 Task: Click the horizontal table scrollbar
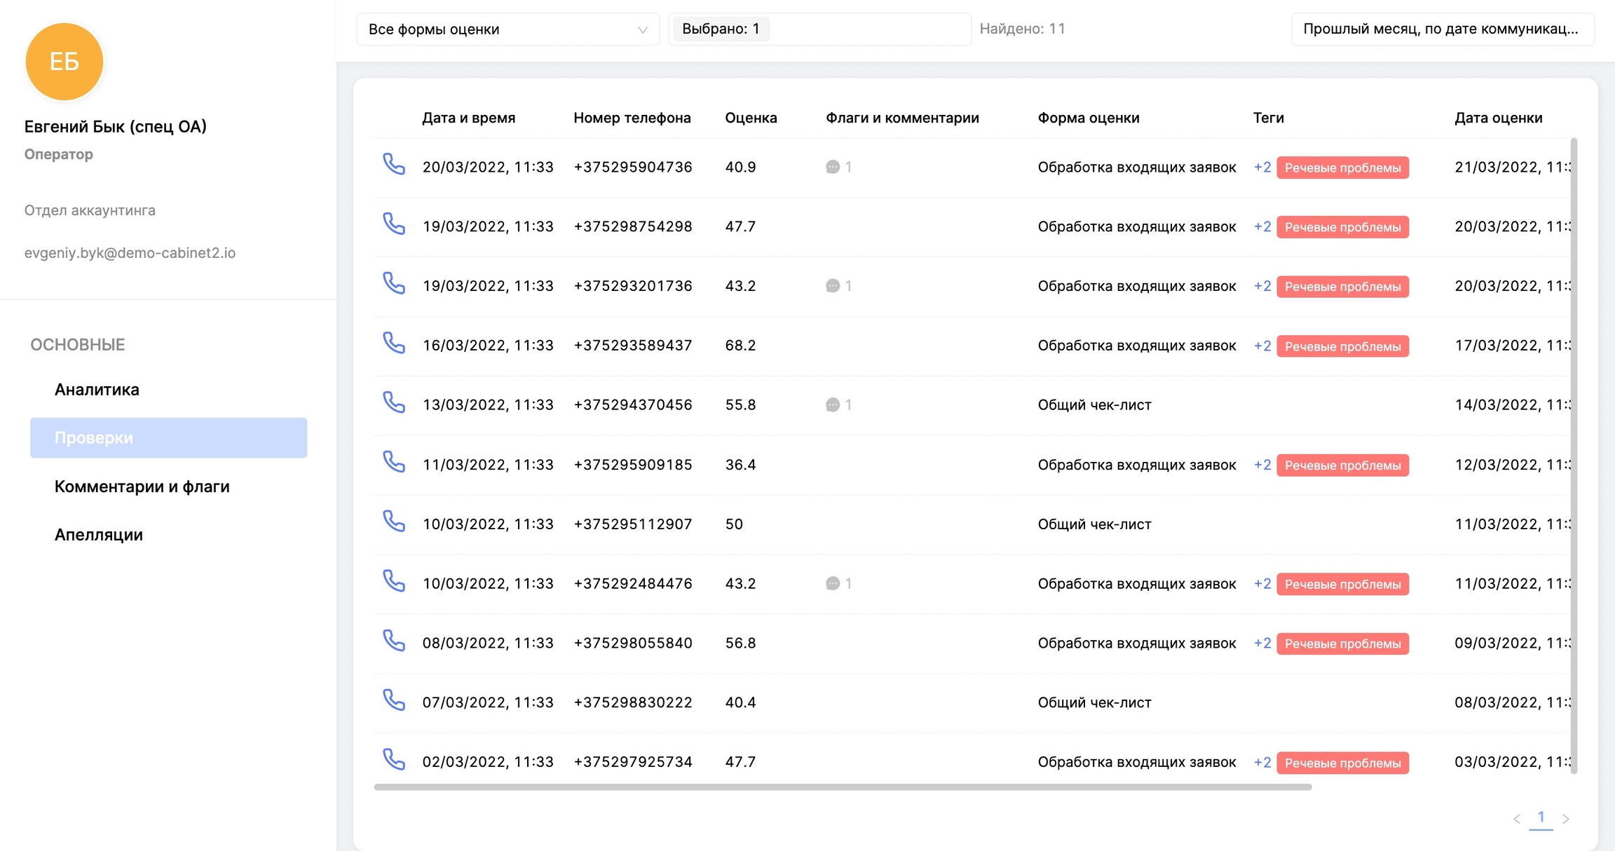tap(841, 787)
